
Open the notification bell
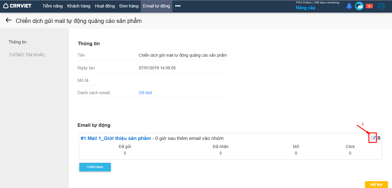[349, 6]
